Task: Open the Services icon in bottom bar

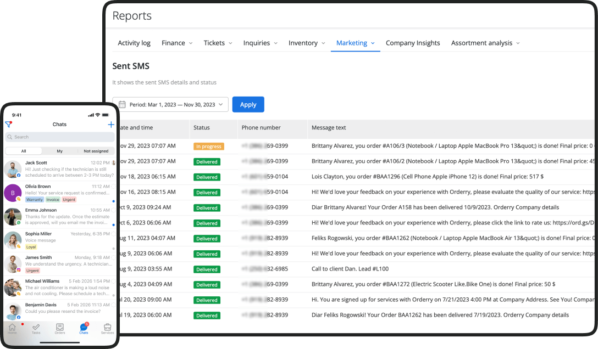Action: click(107, 328)
